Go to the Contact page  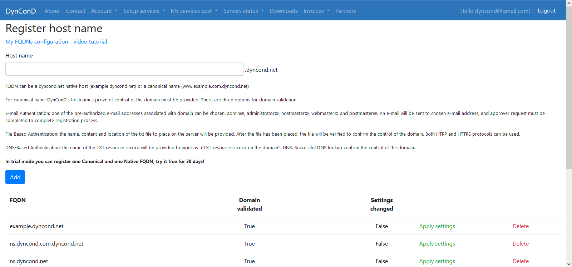[x=75, y=11]
